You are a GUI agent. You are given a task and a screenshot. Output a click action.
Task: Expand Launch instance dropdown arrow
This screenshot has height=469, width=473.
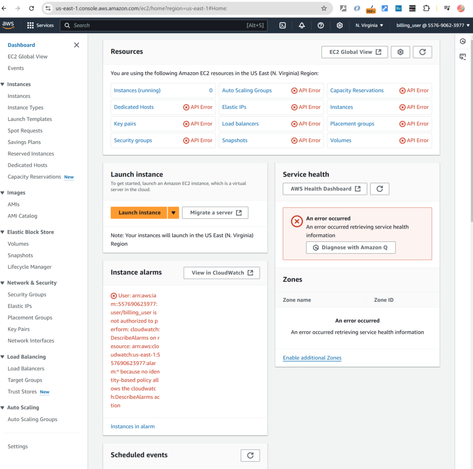pyautogui.click(x=173, y=213)
